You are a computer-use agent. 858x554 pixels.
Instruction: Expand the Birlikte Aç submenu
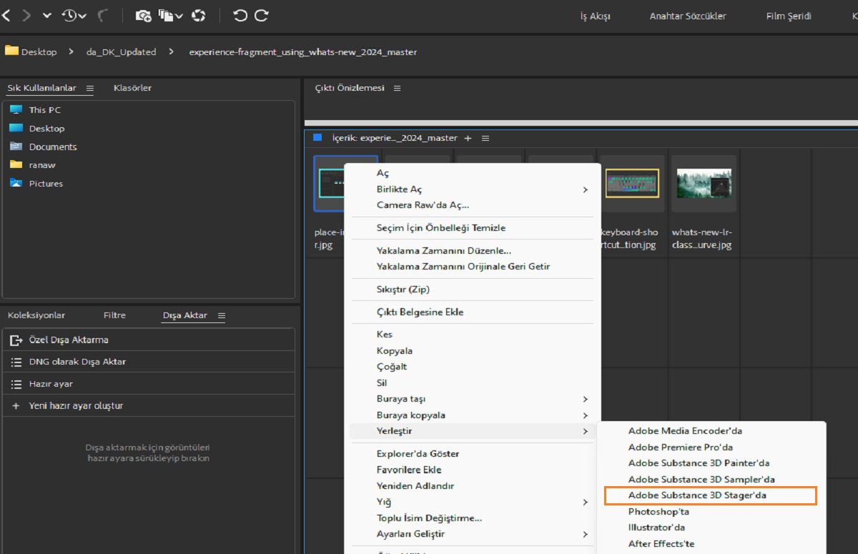pos(472,189)
